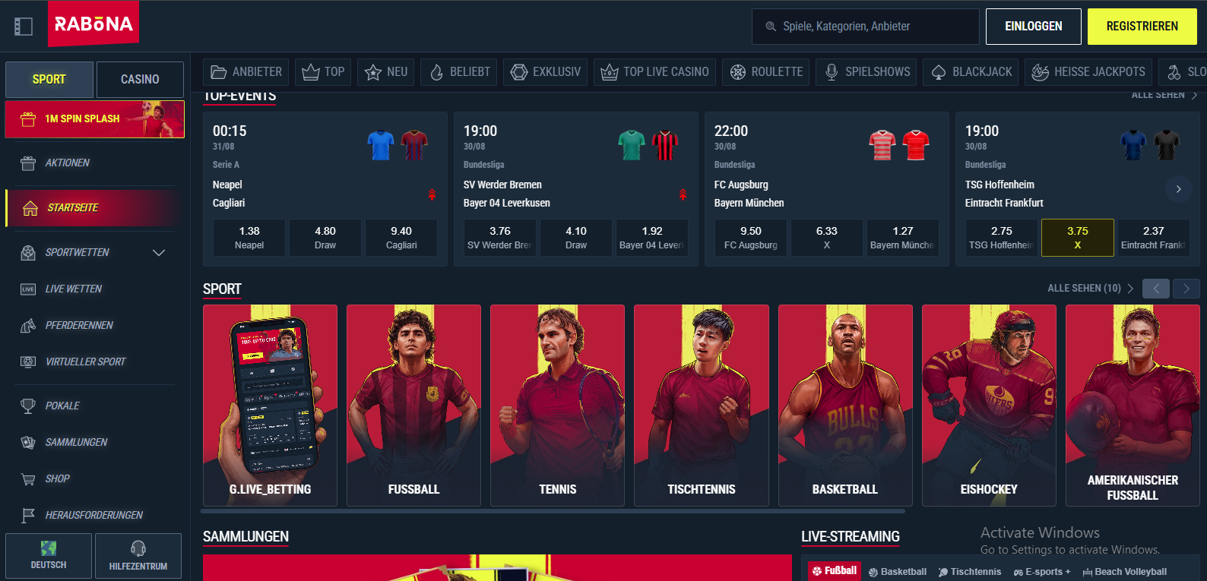The width and height of the screenshot is (1207, 581).
Task: Expand the Sportwetten submenu chevron
Action: (159, 253)
